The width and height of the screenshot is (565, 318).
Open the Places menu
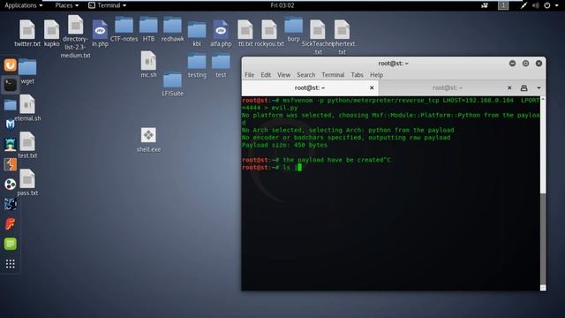67,5
